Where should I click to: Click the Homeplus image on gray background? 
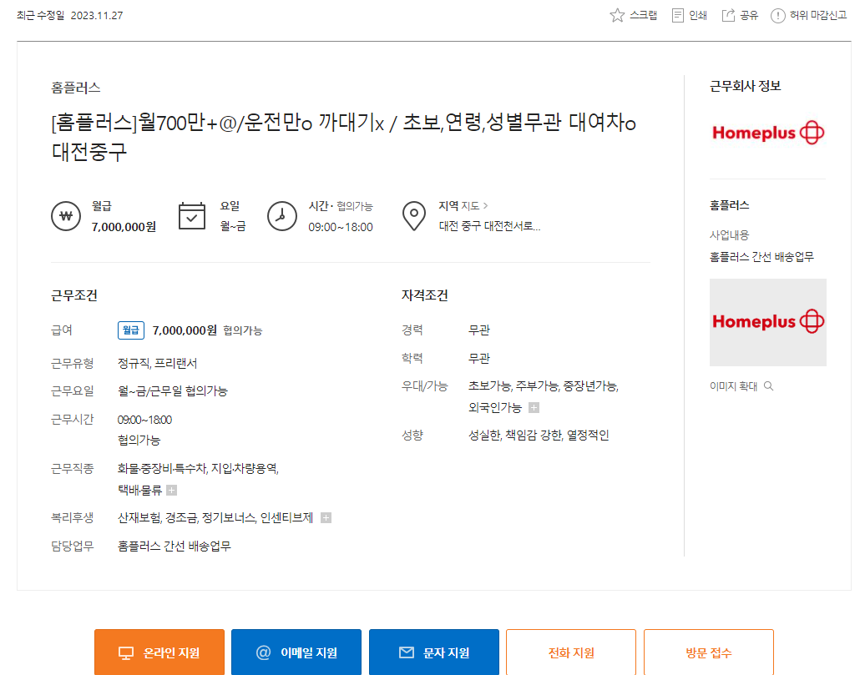tap(768, 322)
